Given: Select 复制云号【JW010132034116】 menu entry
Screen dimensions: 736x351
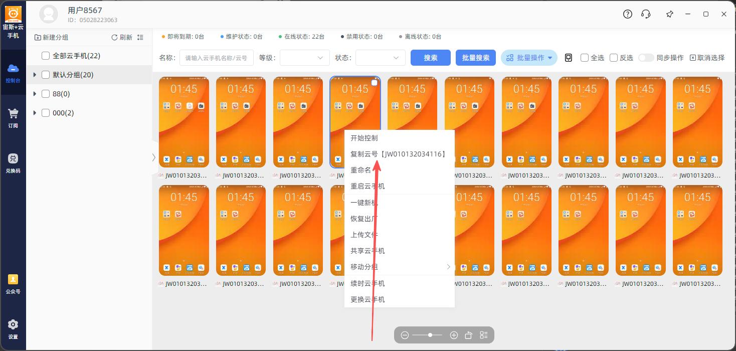Looking at the screenshot, I should [400, 154].
